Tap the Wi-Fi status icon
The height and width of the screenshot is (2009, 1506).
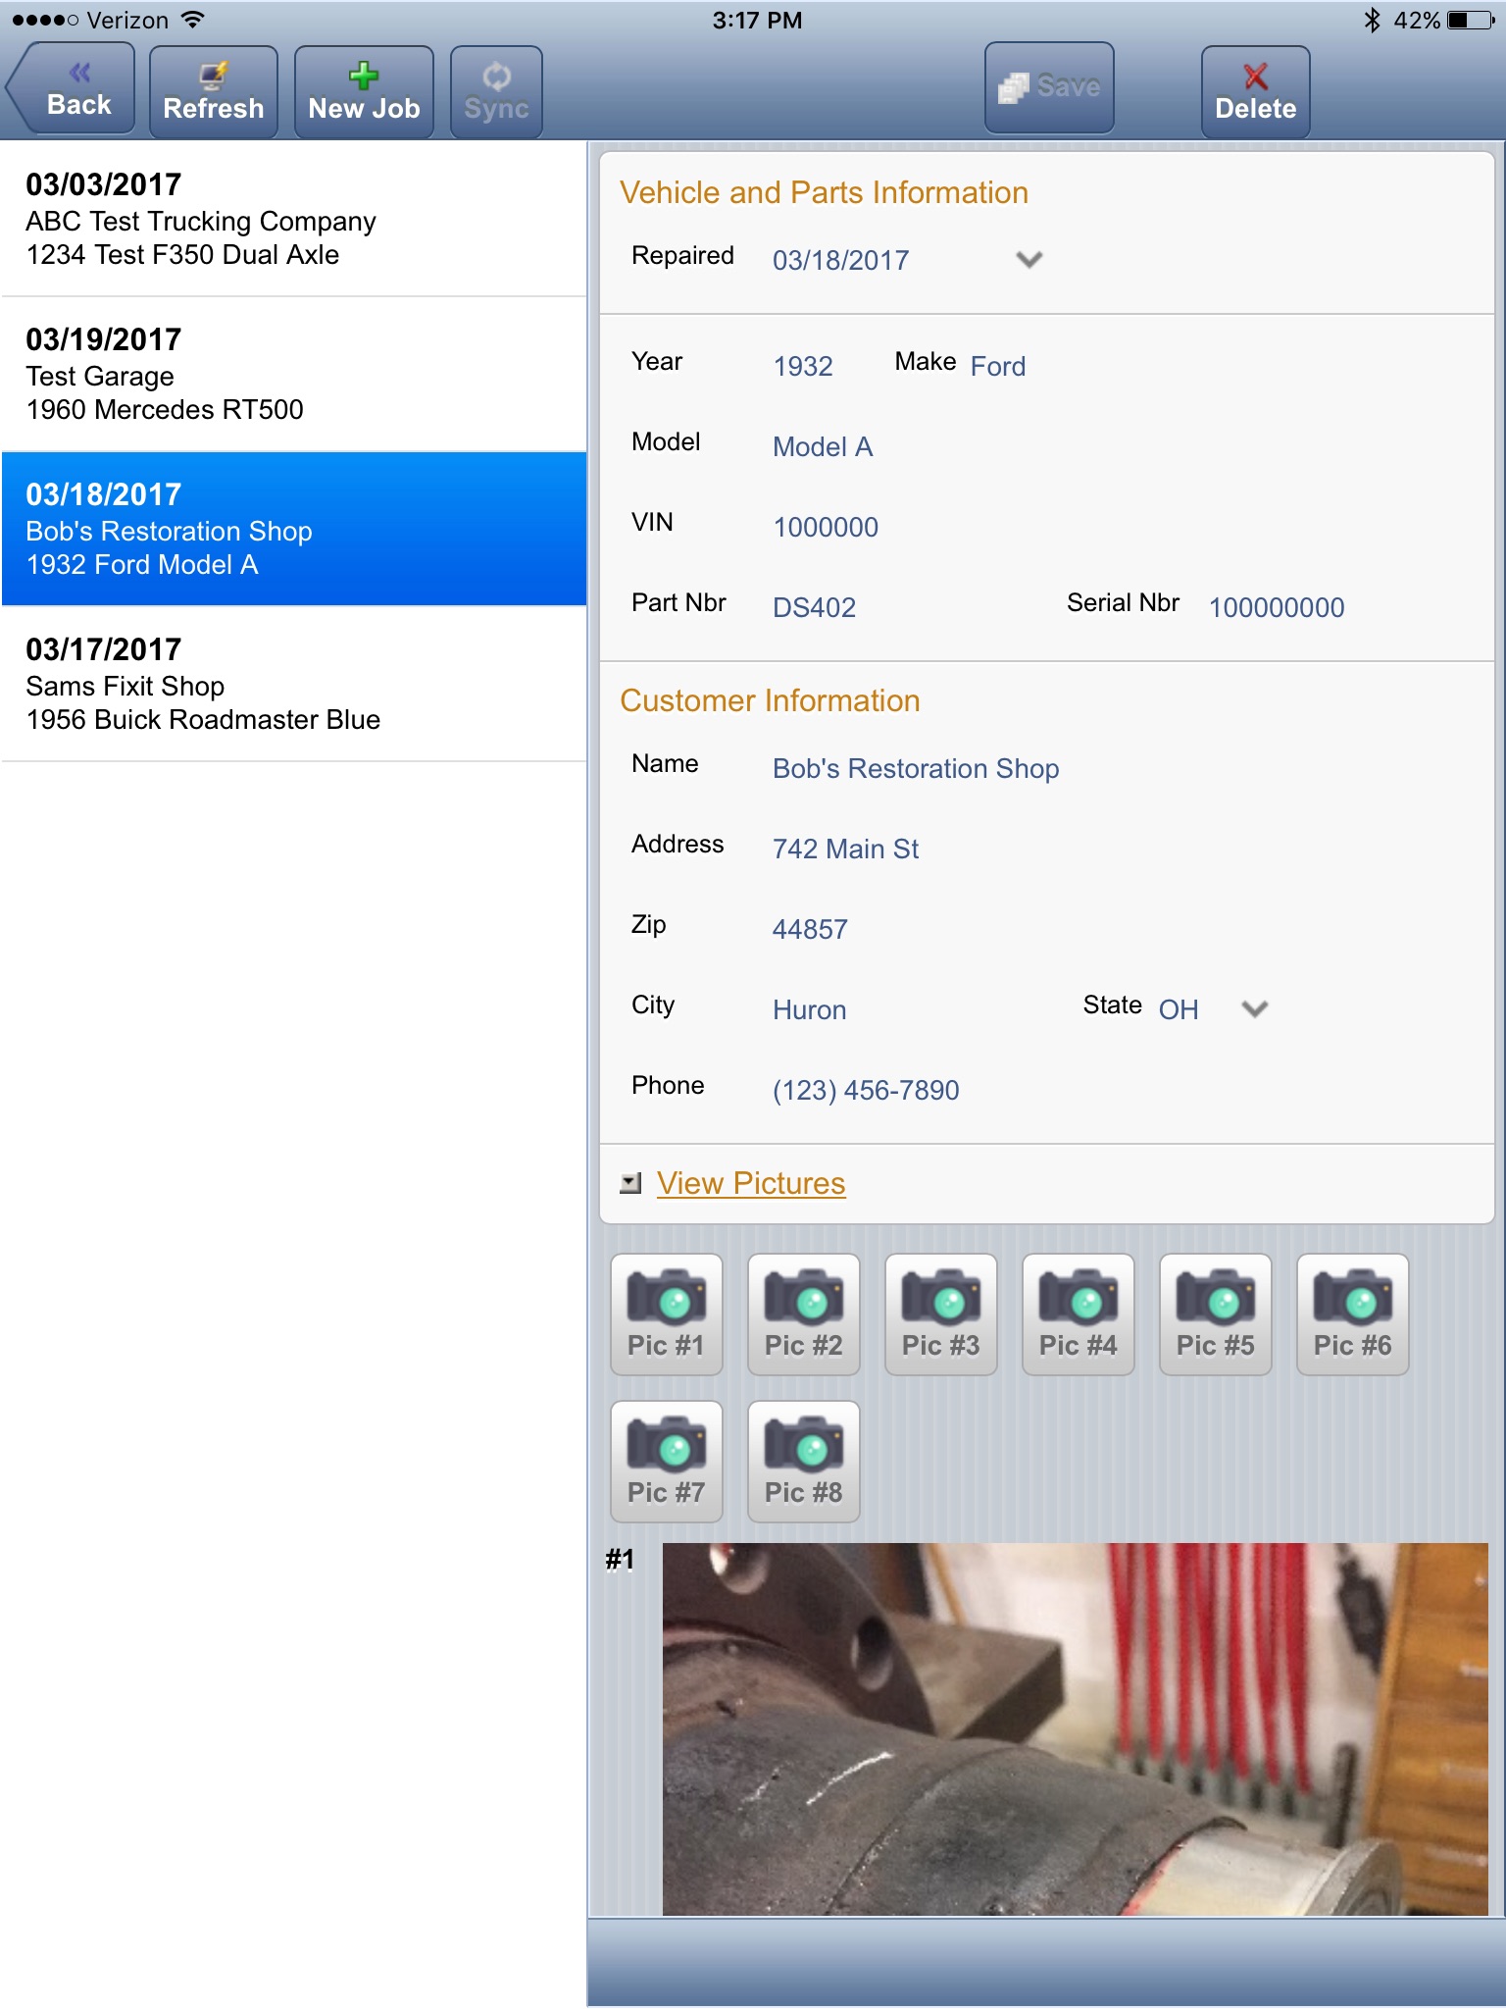point(193,20)
